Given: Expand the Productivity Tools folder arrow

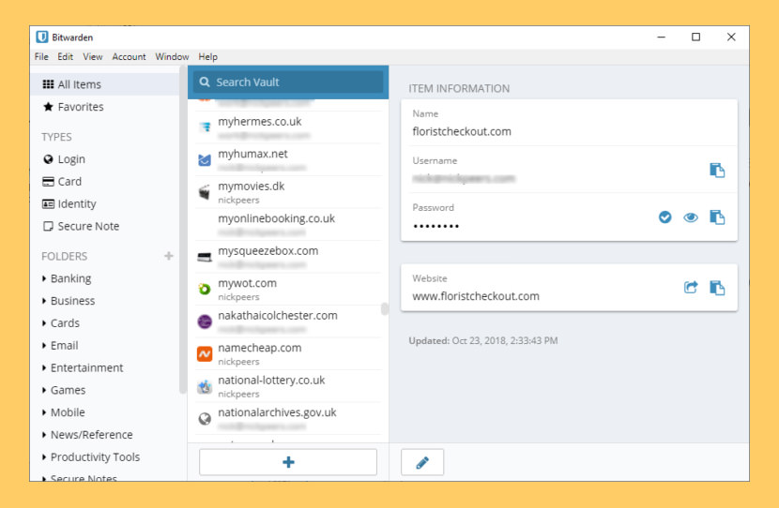Looking at the screenshot, I should coord(44,456).
